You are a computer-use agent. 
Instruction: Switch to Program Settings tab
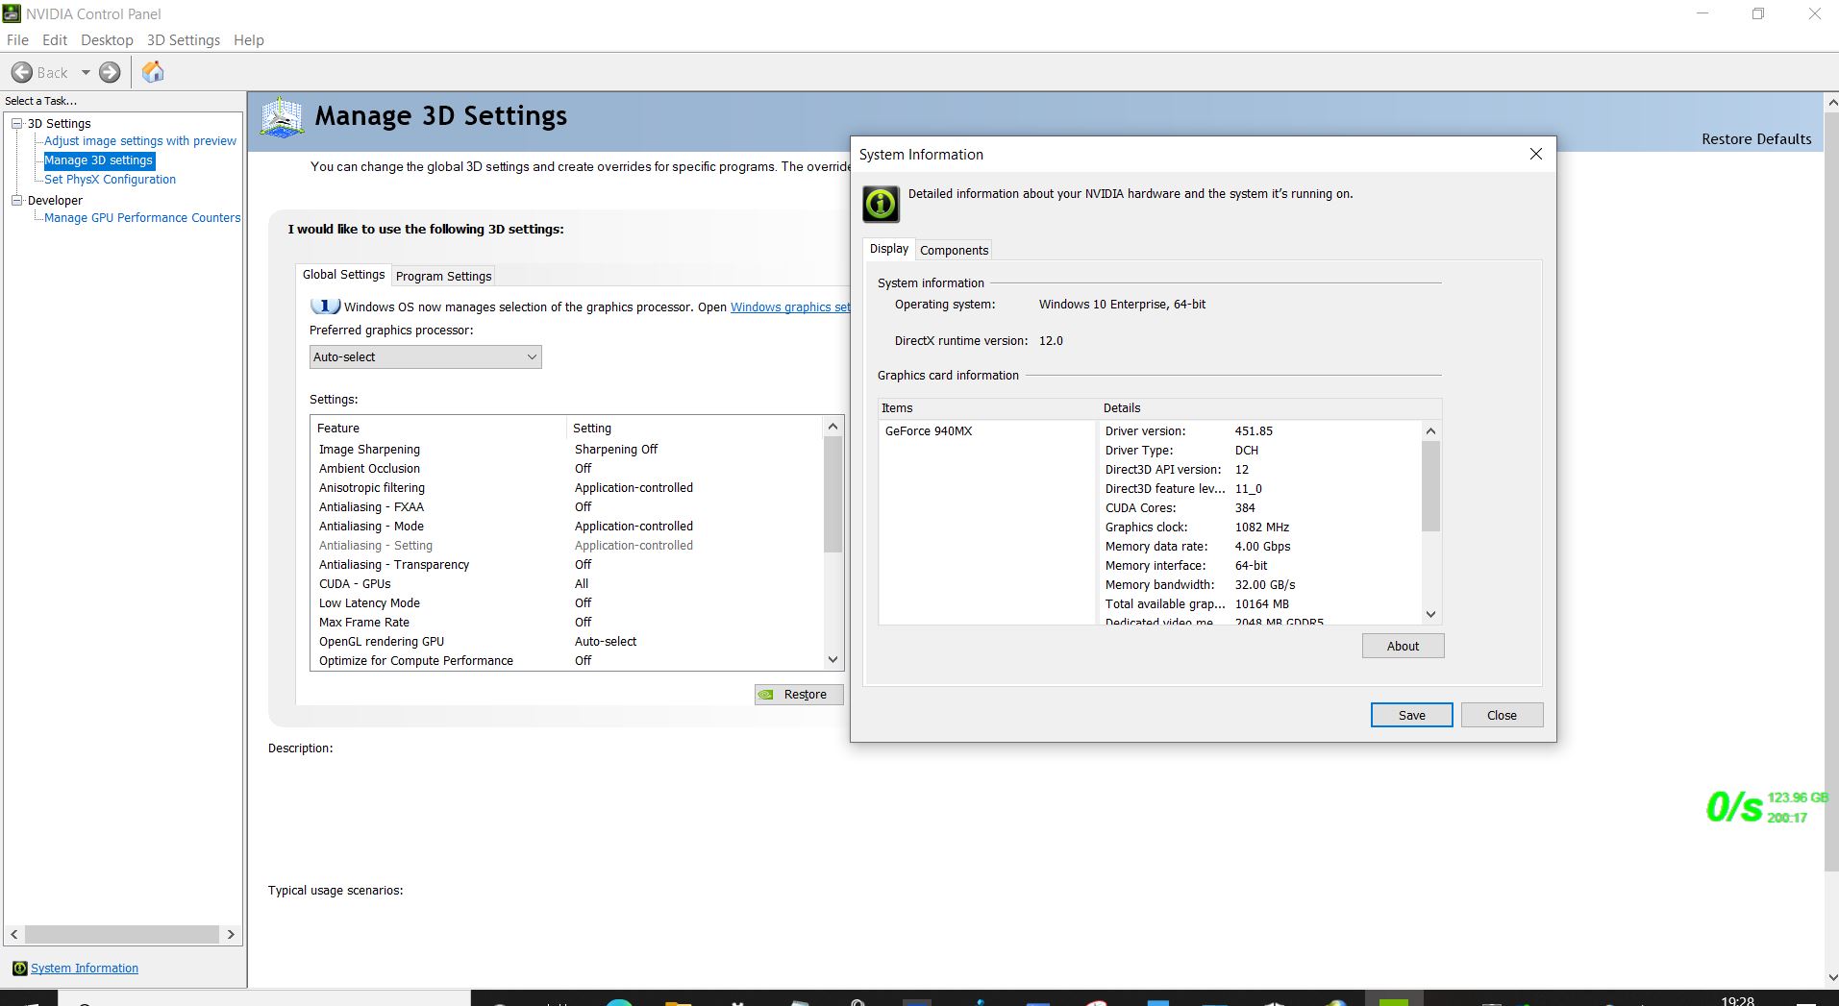click(443, 277)
